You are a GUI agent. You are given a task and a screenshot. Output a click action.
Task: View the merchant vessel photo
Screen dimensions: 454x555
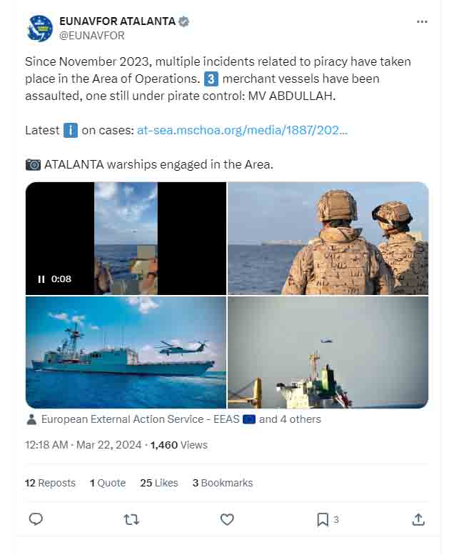tap(328, 353)
